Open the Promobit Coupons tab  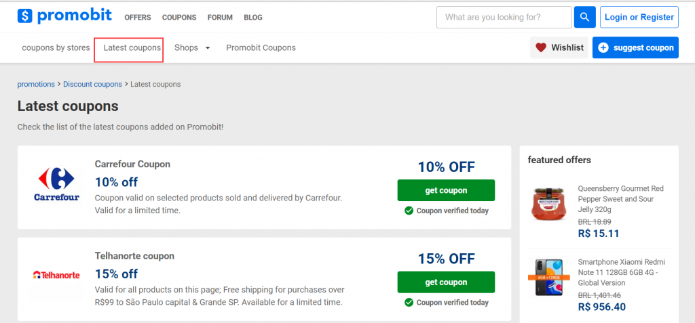261,48
